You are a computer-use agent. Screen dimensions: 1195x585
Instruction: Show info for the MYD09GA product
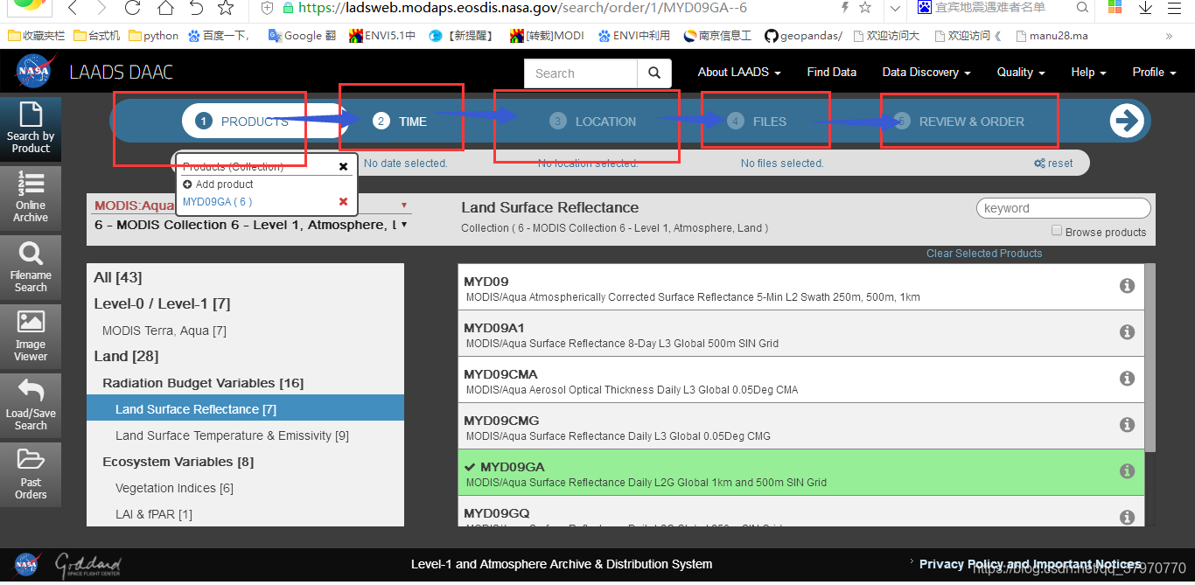coord(1128,471)
